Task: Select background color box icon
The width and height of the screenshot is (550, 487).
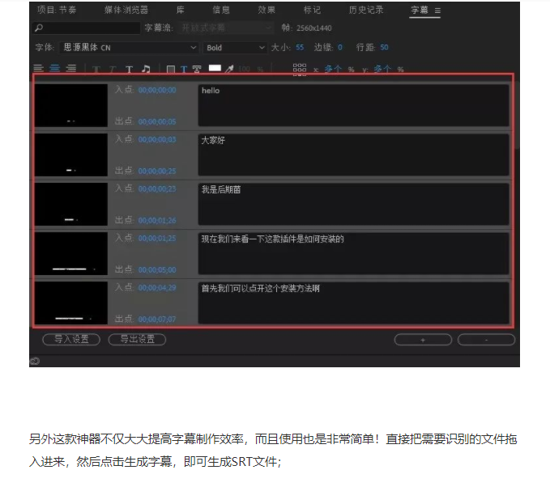Action: (x=171, y=70)
